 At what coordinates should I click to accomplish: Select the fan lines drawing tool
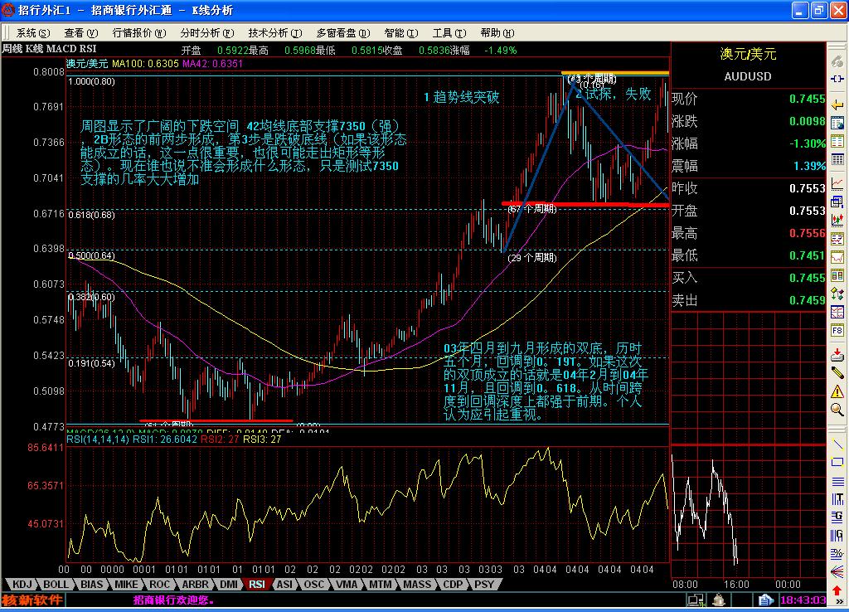click(x=837, y=571)
